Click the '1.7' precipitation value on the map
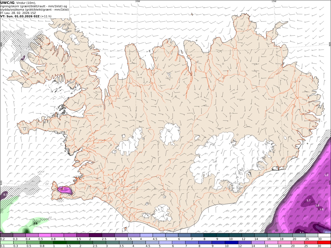 click(309, 200)
